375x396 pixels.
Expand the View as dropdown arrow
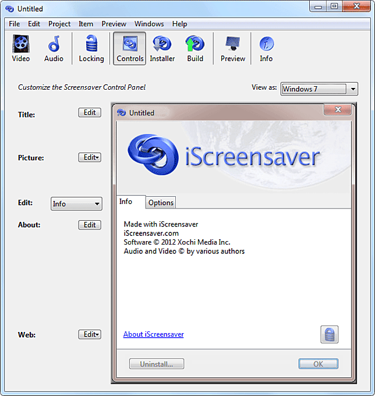353,89
